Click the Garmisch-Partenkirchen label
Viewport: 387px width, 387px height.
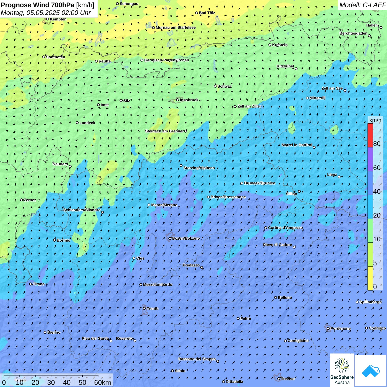167,60
